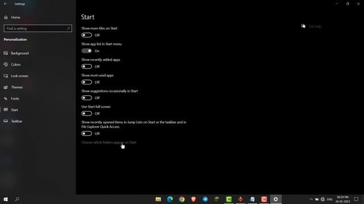Click the search magnifier in Find a setting
Image resolution: width=364 pixels, height=204 pixels.
pyautogui.click(x=68, y=28)
